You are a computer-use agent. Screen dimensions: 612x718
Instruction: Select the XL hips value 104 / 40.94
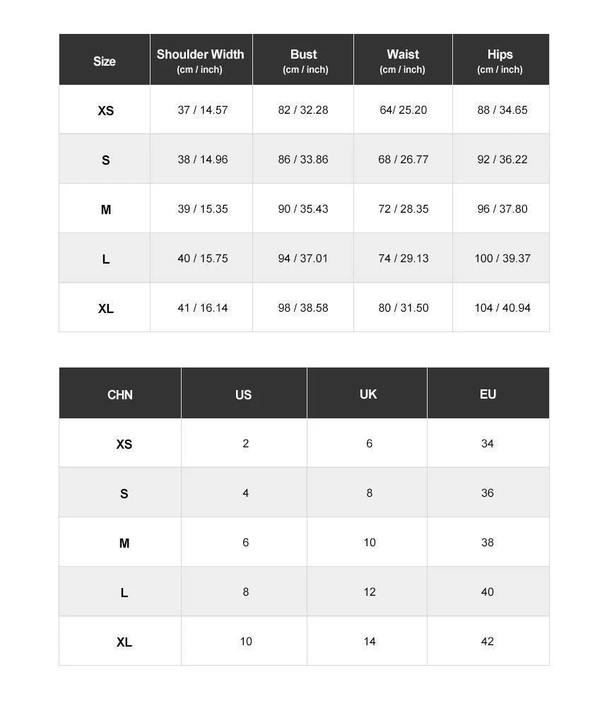[502, 307]
